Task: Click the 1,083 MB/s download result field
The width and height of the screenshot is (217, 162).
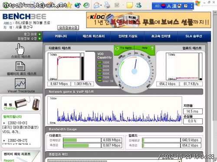Action: [x=82, y=84]
